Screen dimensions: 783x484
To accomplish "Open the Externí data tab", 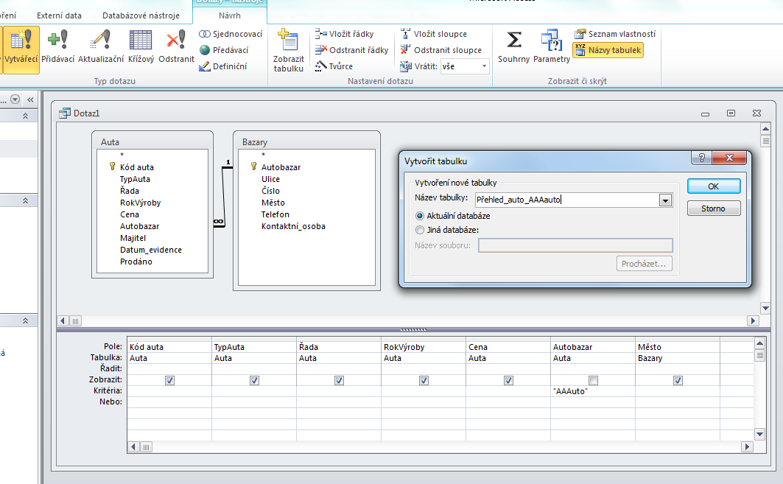I will point(59,15).
